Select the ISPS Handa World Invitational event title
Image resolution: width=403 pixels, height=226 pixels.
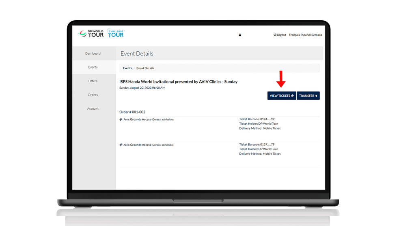tap(179, 81)
